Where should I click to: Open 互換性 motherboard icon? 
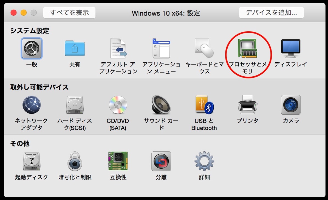click(x=118, y=161)
